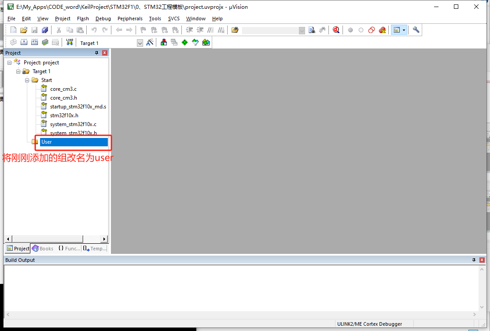The image size is (490, 331).
Task: Switch to the Templates tab
Action: point(95,249)
